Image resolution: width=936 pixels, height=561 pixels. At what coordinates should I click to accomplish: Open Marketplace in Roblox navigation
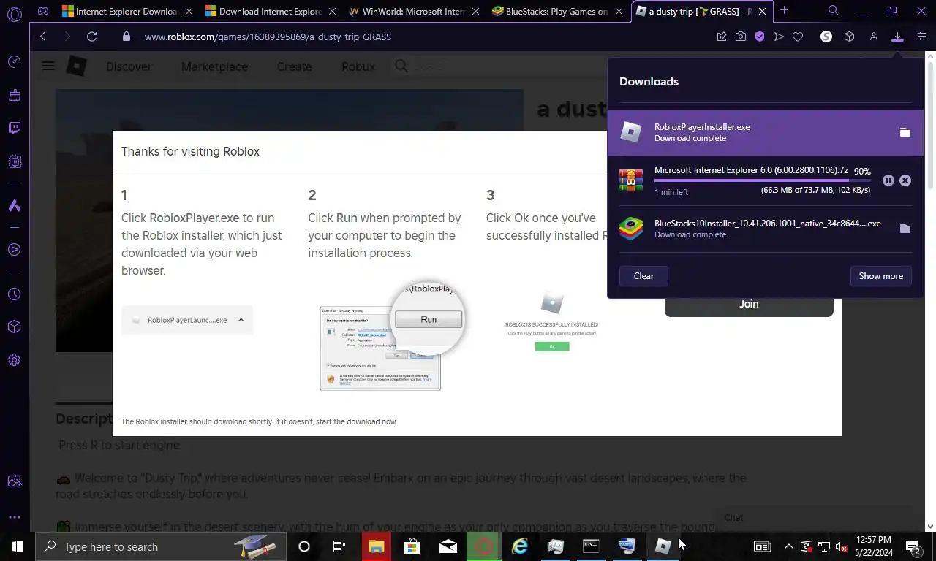tap(214, 66)
